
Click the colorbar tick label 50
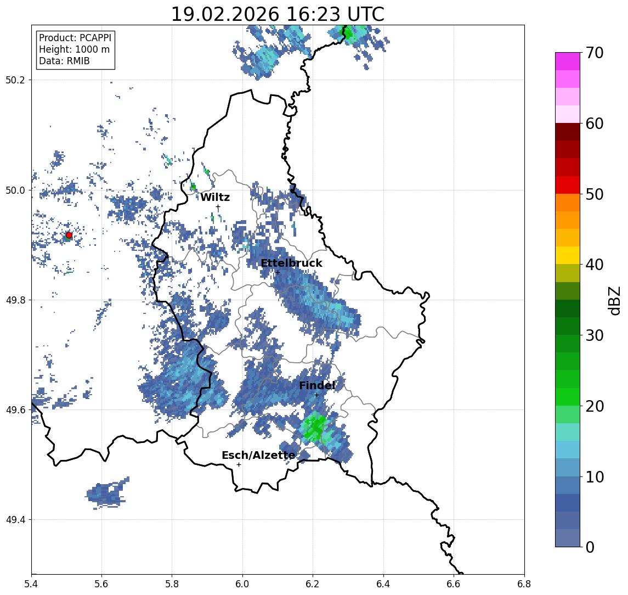pos(595,194)
